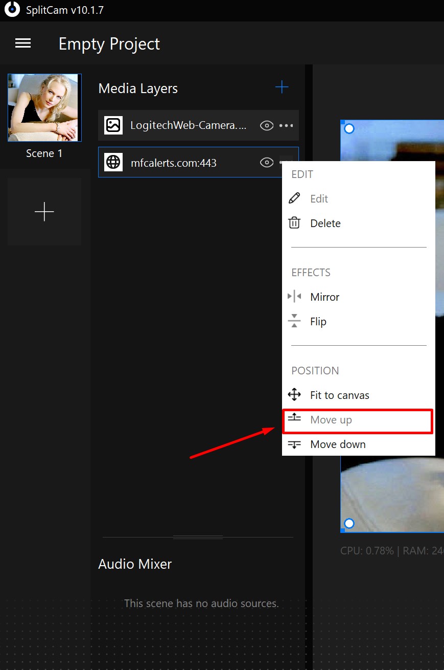
Task: Click the plus to add new scene
Action: 44,211
